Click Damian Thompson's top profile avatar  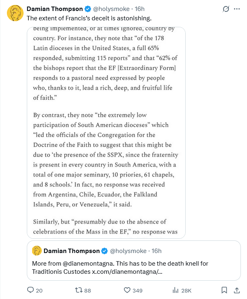[x=15, y=13]
